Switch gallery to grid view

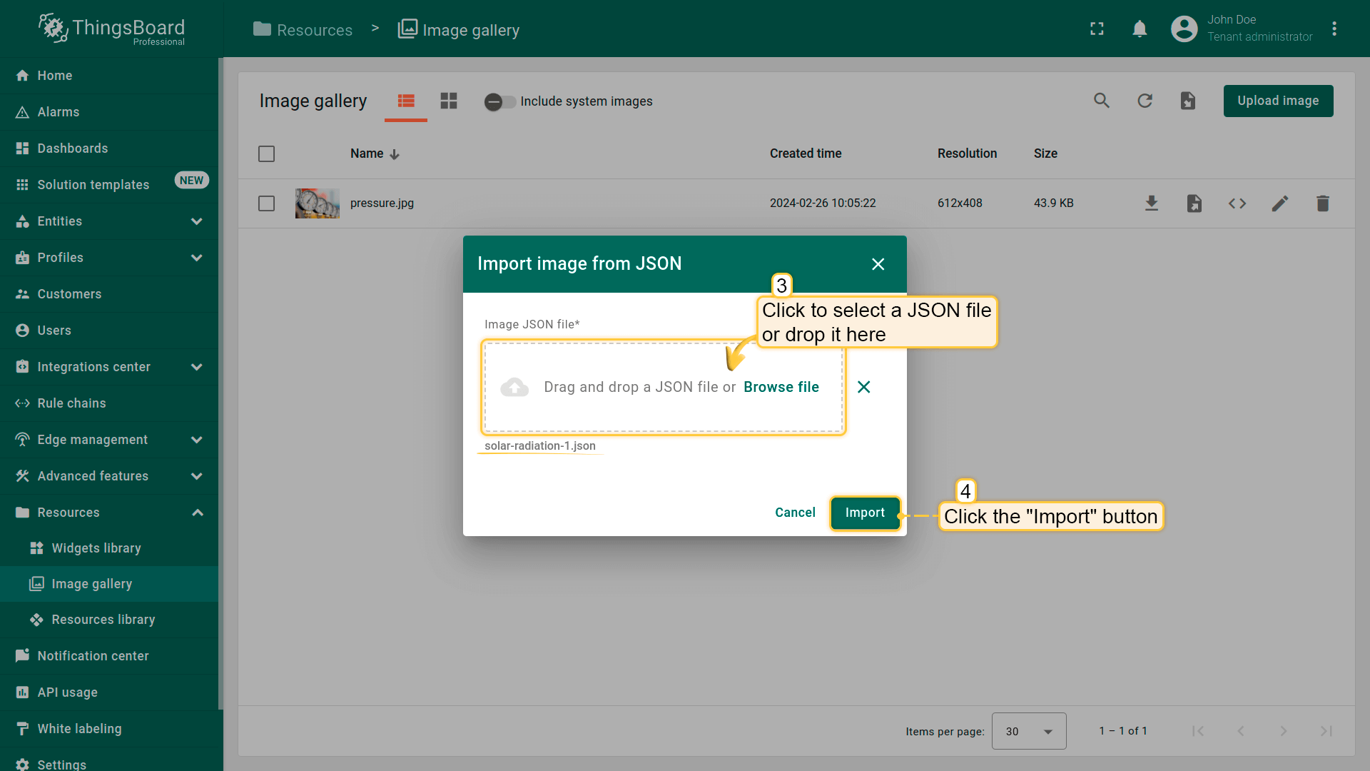coord(448,101)
